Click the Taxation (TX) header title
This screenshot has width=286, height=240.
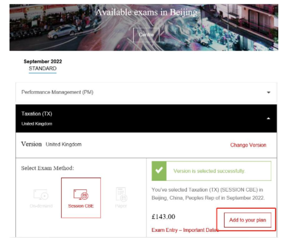[x=33, y=114]
